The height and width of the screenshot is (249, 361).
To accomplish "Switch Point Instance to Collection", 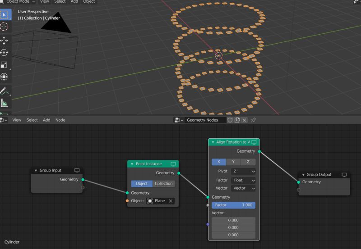I will (x=163, y=184).
